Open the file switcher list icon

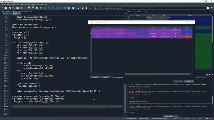(x=18, y=8)
